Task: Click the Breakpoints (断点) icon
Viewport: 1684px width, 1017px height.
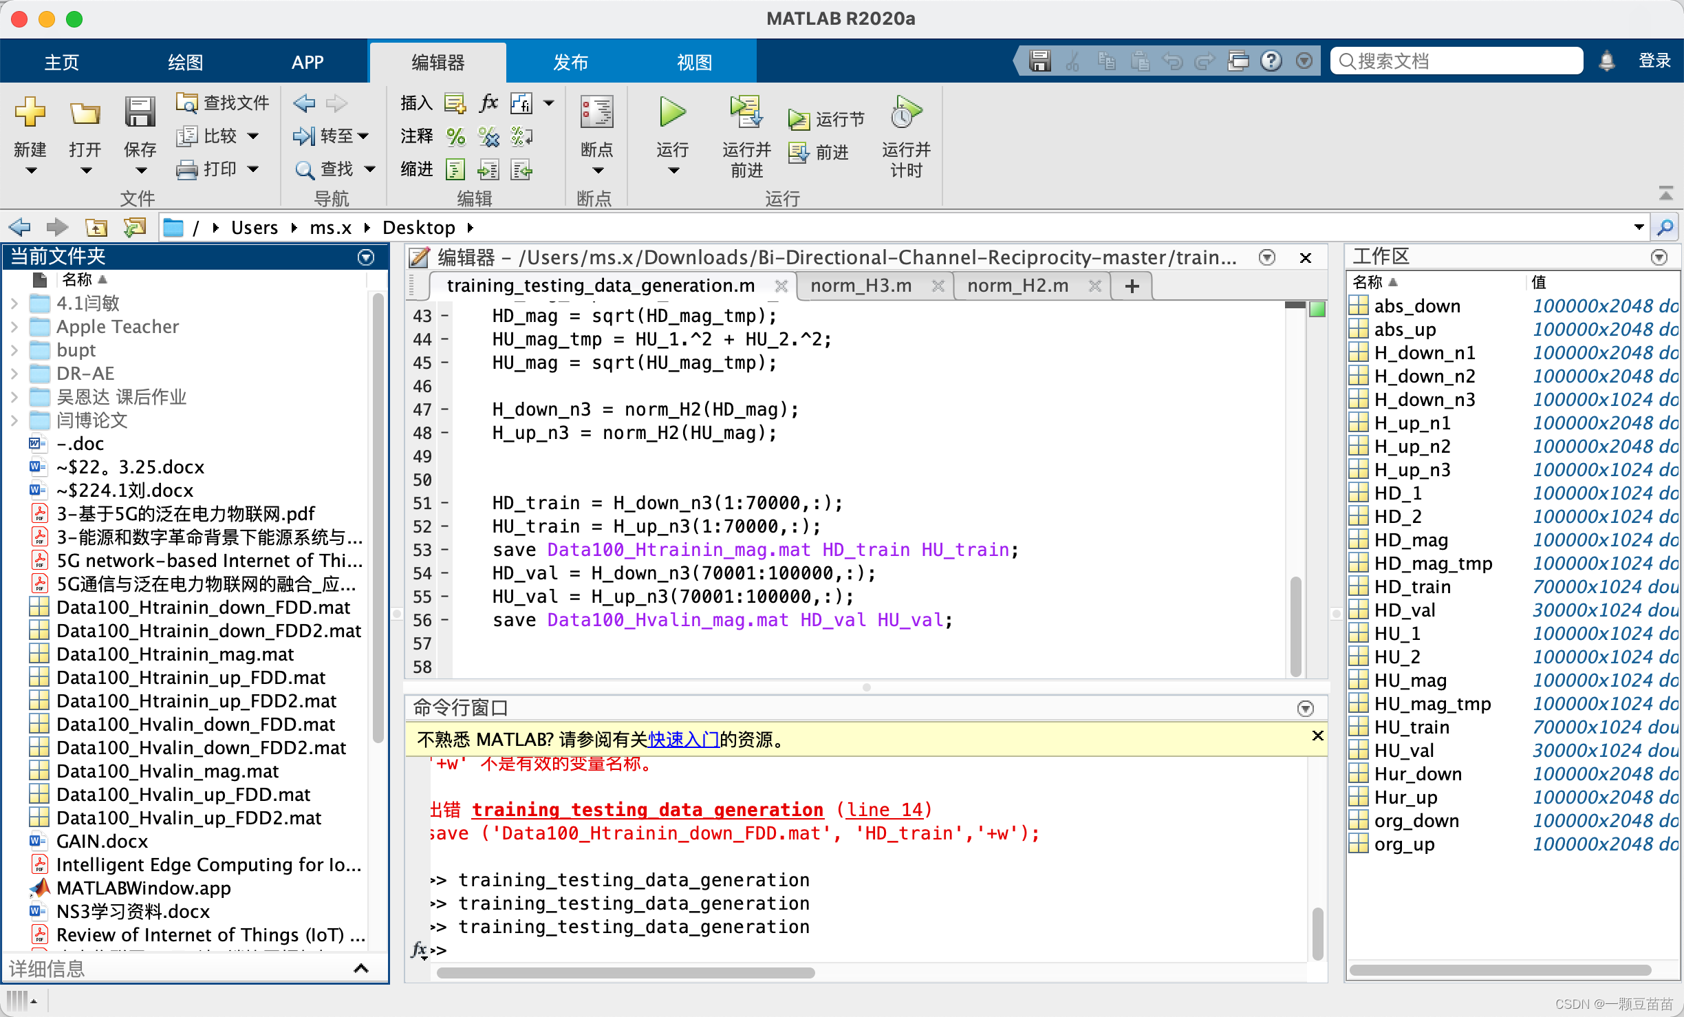Action: click(x=596, y=112)
